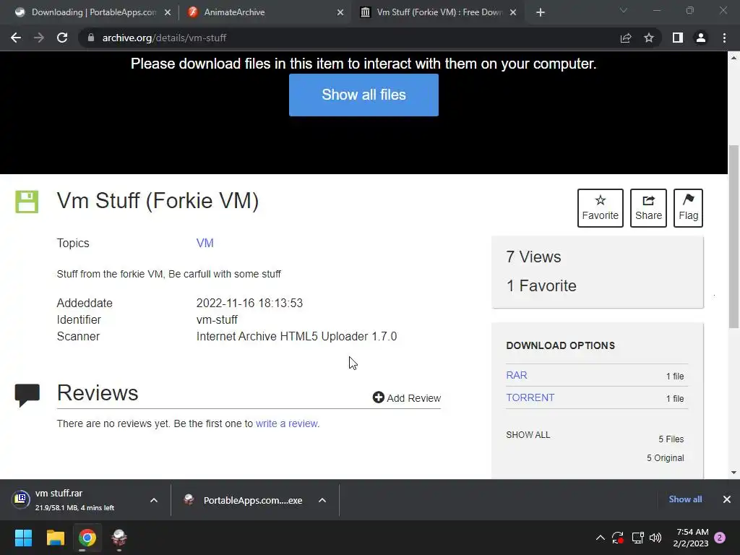740x555 pixels.
Task: Click the Show all files button
Action: pyautogui.click(x=363, y=95)
